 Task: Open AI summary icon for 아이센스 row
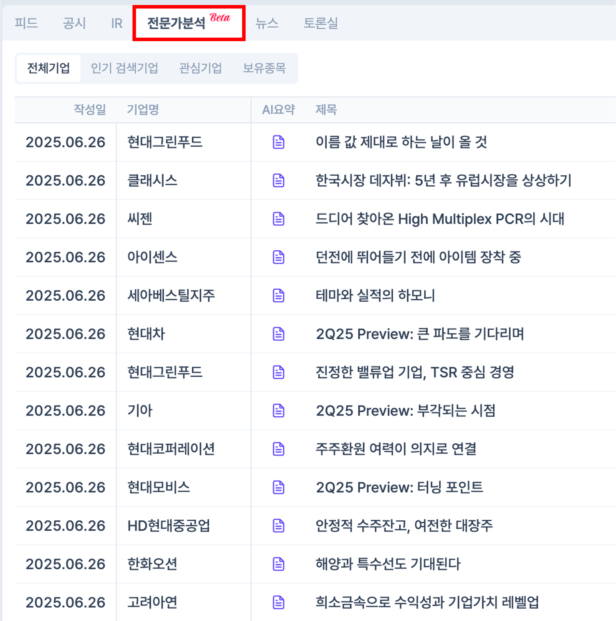coord(278,257)
